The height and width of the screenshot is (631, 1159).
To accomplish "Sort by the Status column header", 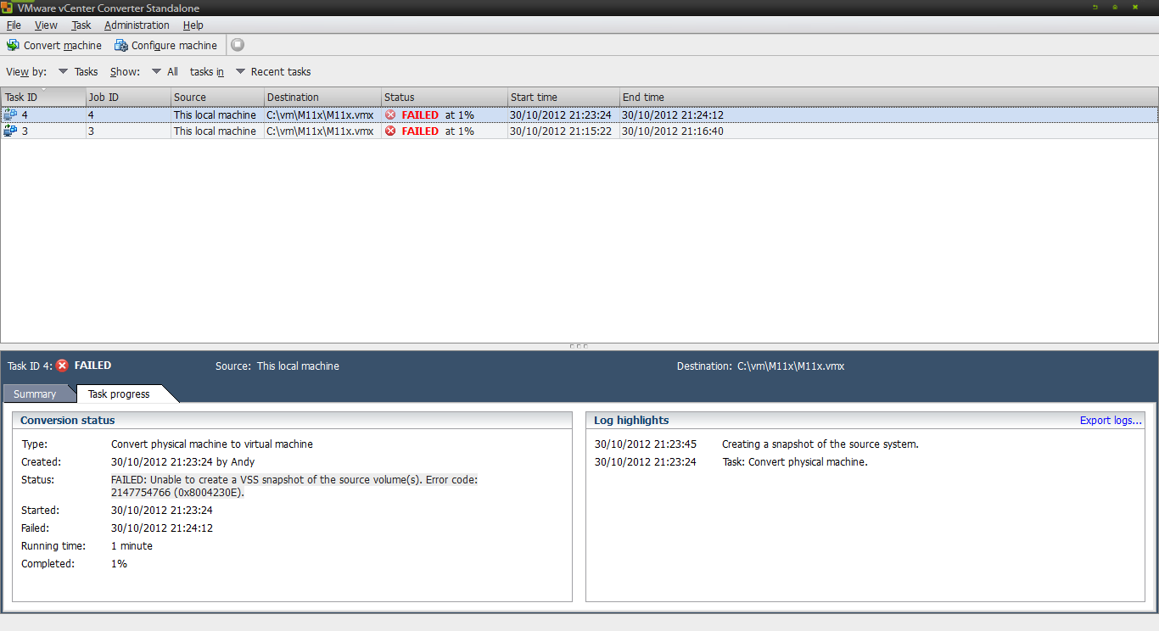I will point(445,97).
